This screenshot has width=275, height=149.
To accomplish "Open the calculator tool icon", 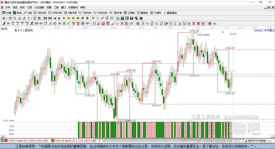I will [x=122, y=18].
